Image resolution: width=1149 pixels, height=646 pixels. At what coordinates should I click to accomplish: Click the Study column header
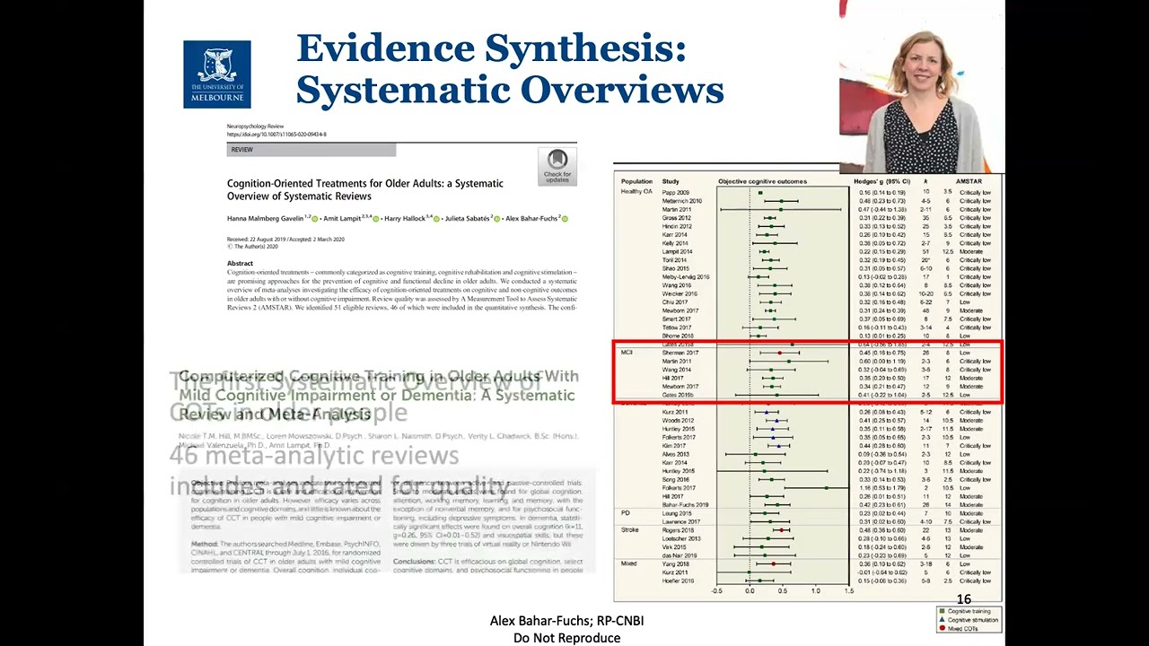pos(671,182)
